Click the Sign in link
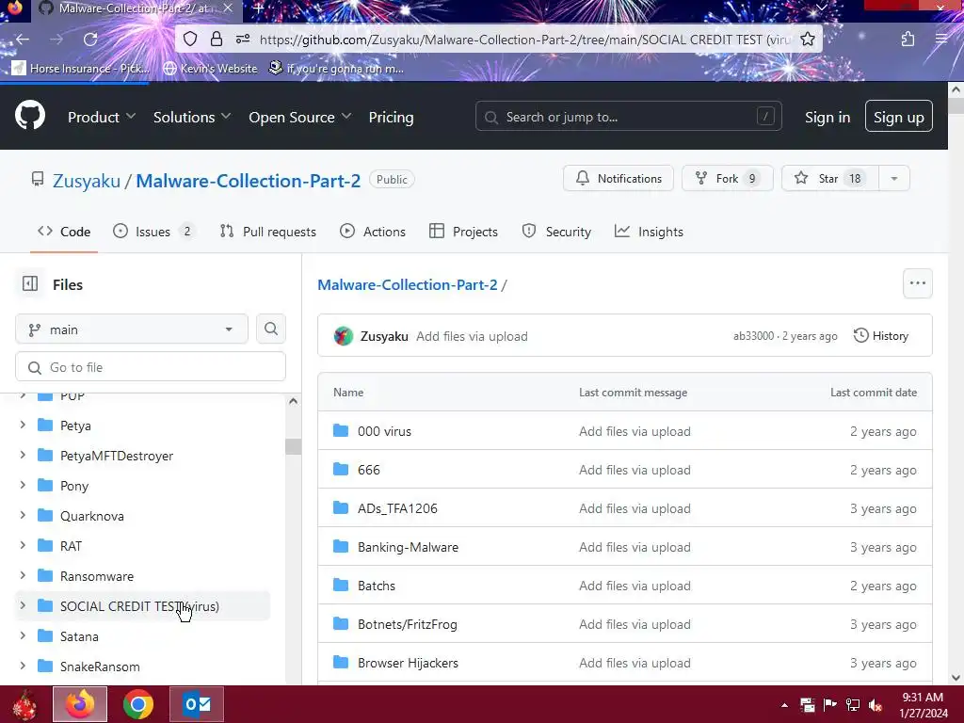964x723 pixels. (x=827, y=118)
